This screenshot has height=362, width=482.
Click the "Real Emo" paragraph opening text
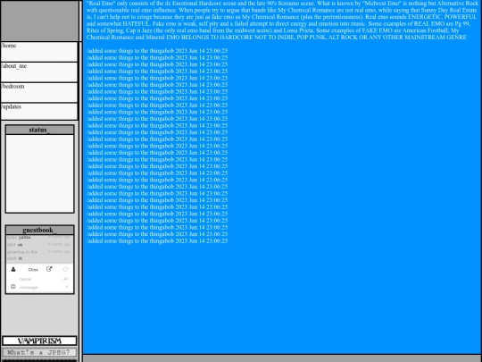click(x=100, y=4)
